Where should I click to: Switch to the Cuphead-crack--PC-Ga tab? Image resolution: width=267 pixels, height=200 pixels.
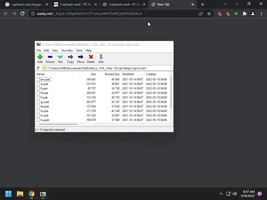(124, 4)
